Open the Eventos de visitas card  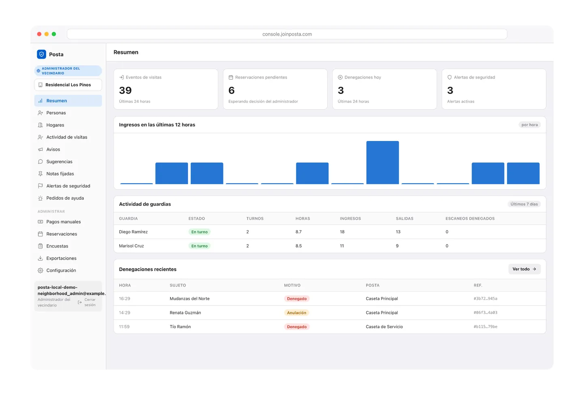(166, 89)
